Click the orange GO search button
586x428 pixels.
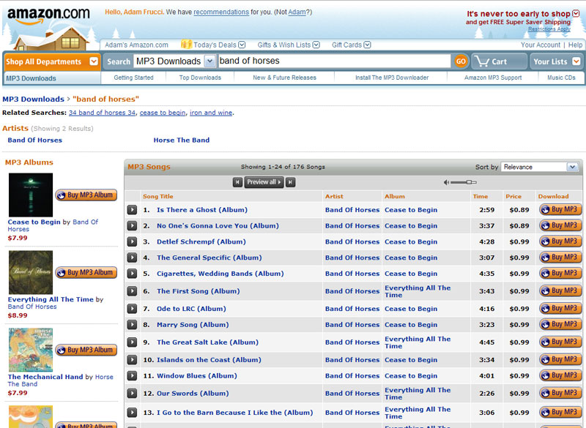point(461,61)
